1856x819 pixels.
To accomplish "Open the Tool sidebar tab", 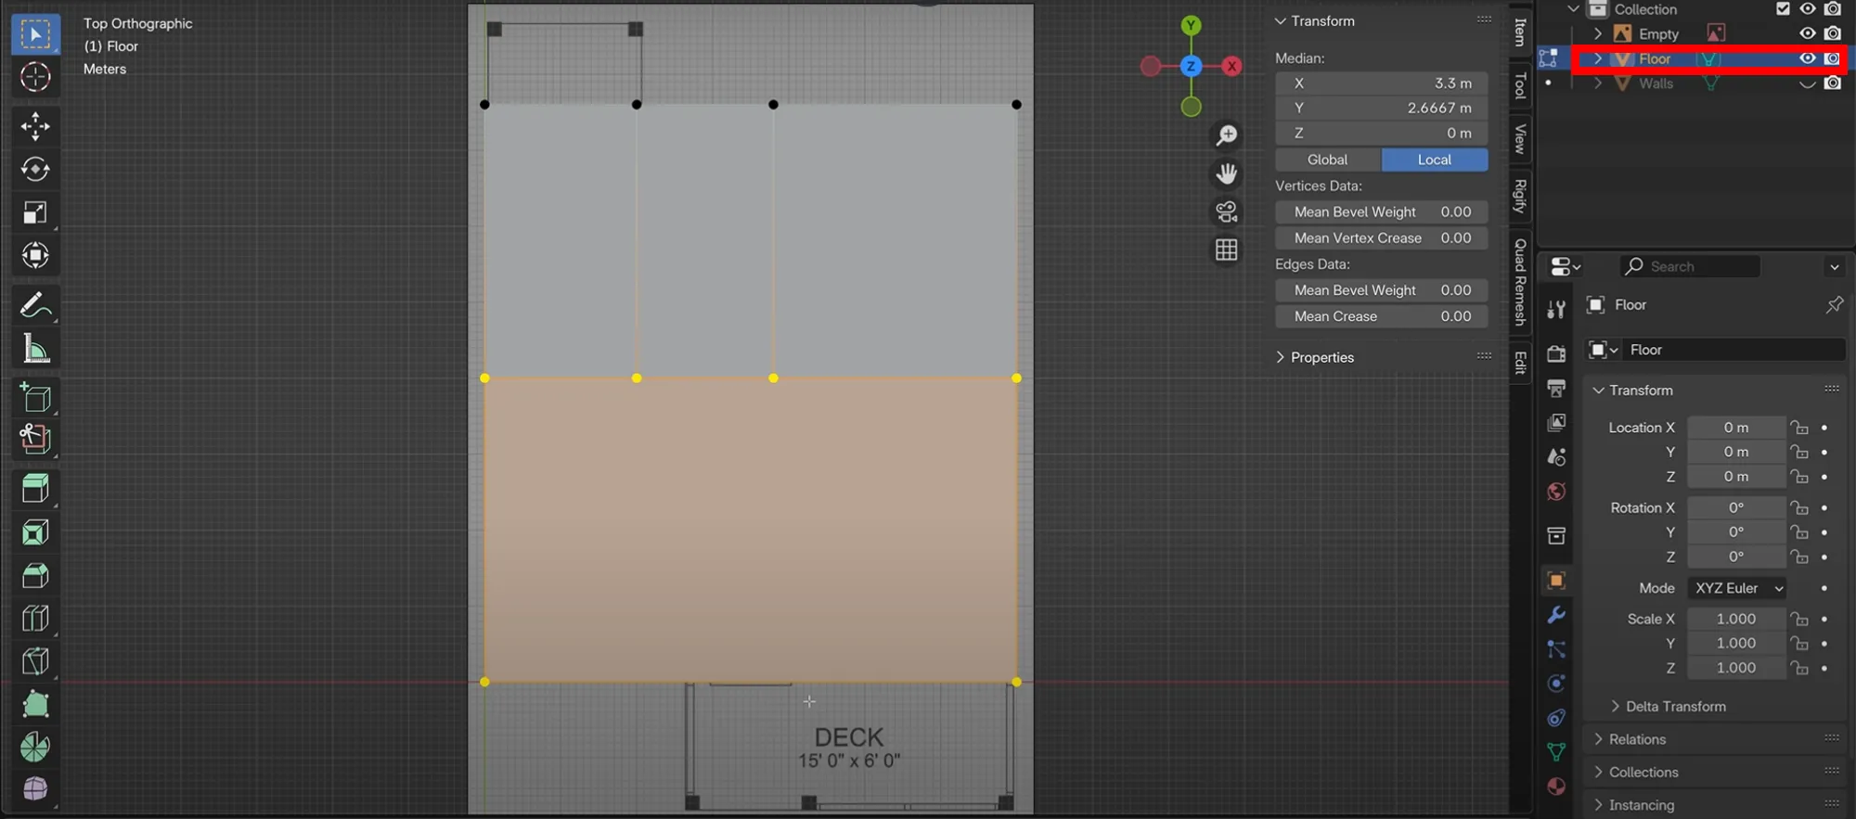I will pyautogui.click(x=1520, y=85).
